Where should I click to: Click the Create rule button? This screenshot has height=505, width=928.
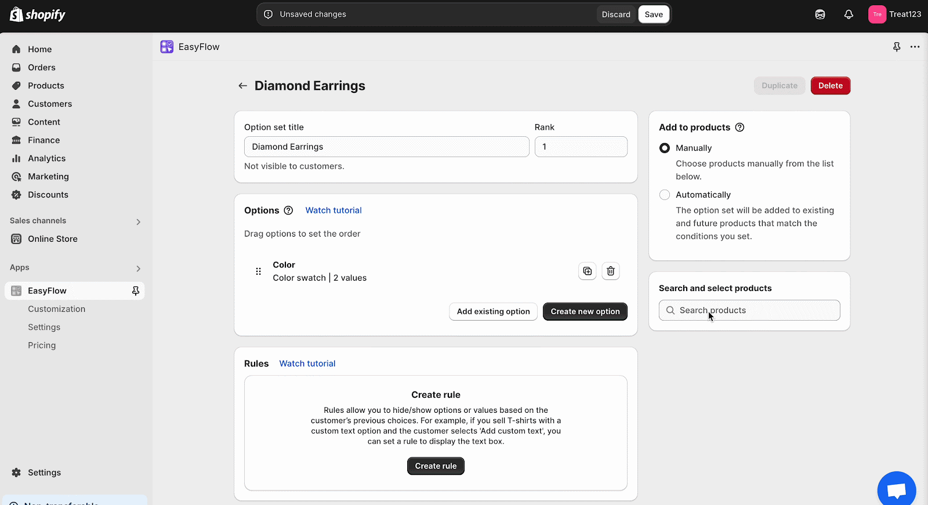(436, 466)
